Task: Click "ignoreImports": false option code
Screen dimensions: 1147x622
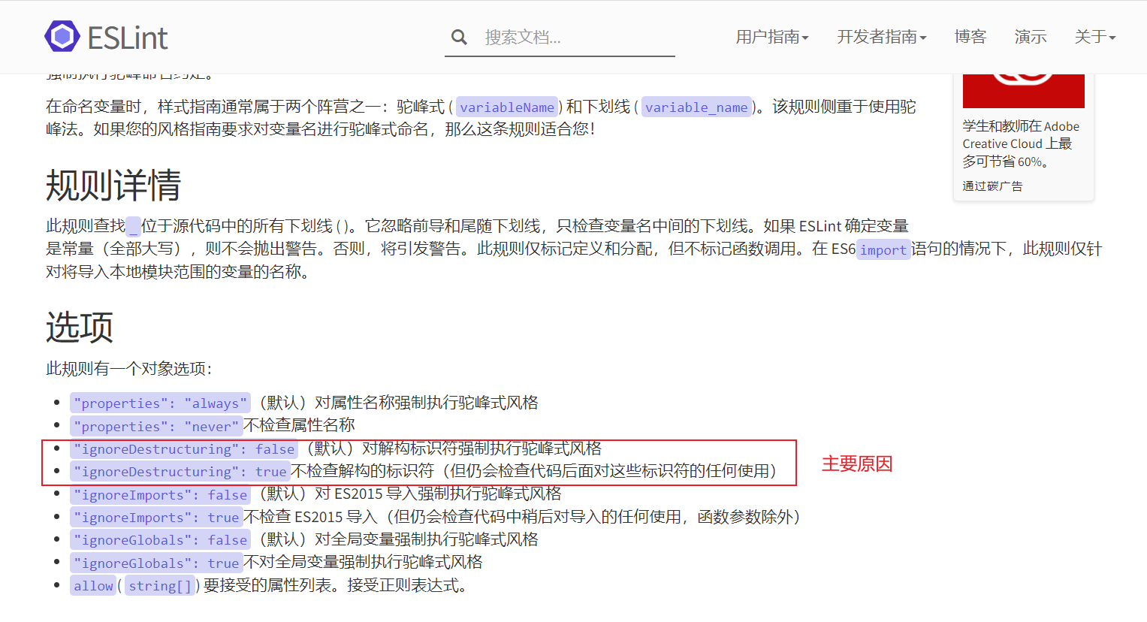Action: (x=160, y=495)
